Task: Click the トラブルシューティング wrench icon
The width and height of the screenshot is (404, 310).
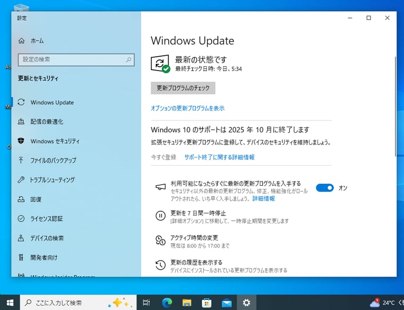Action: (x=21, y=179)
